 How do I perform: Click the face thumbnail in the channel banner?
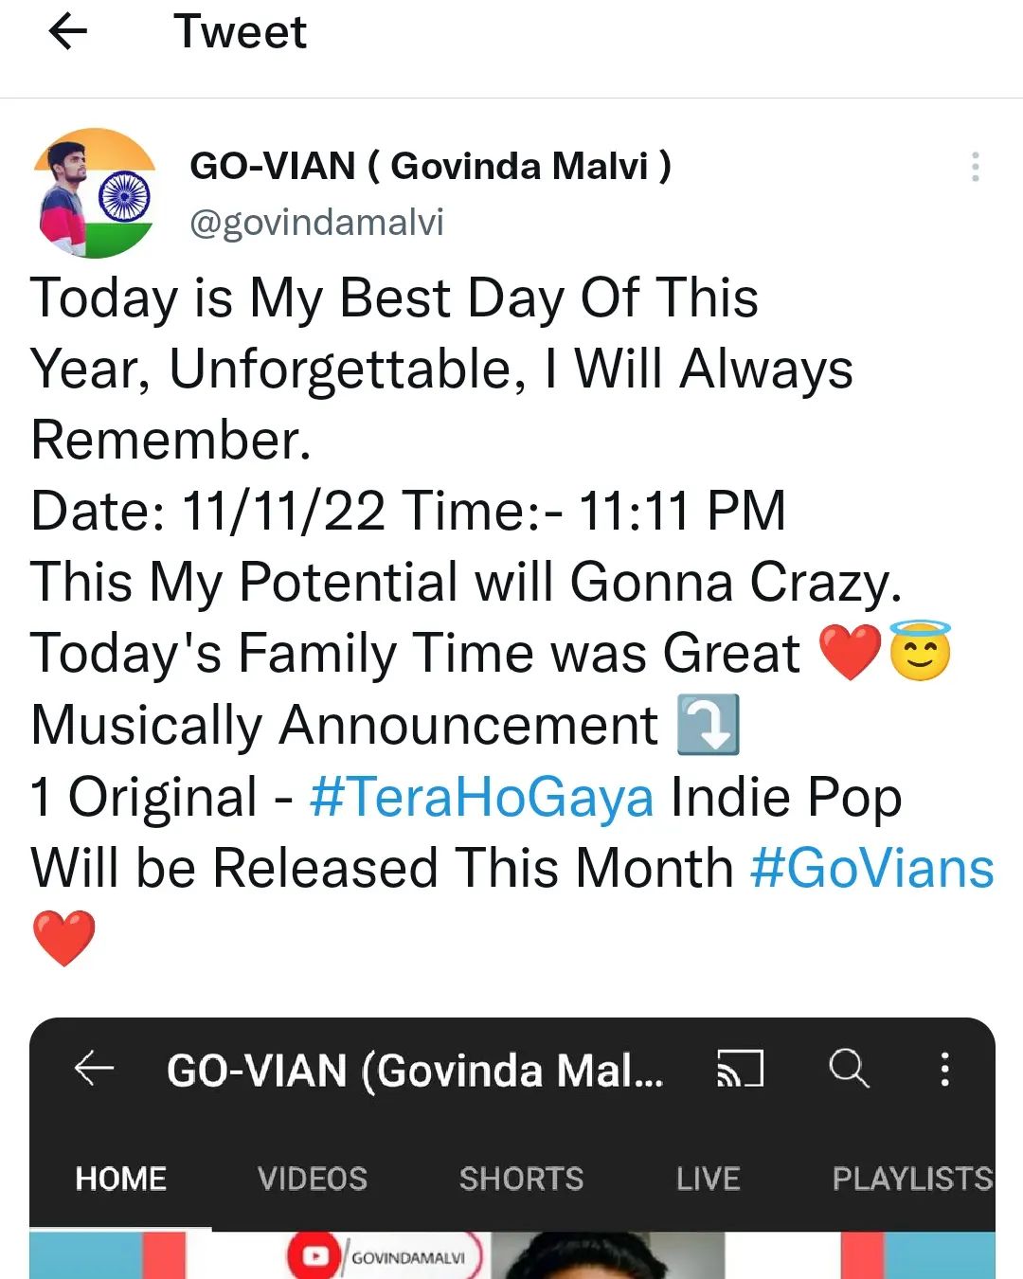(606, 1256)
